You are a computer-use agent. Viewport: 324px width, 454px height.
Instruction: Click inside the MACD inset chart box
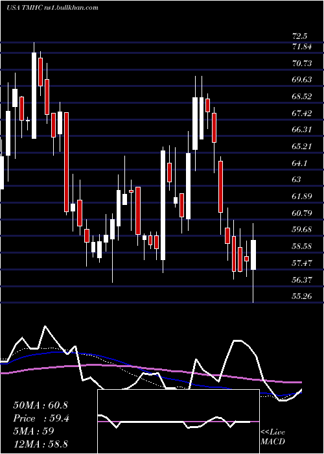178,422
